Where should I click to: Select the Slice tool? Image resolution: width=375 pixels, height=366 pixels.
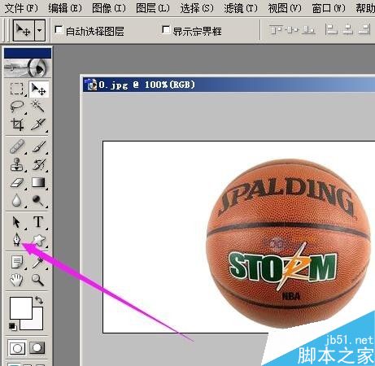pos(38,124)
